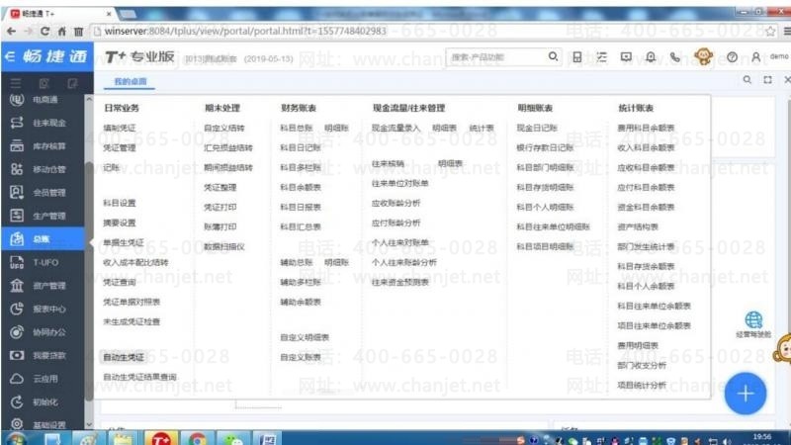Click the magnifier icon in product search box
Image resolution: width=791 pixels, height=445 pixels.
[553, 56]
